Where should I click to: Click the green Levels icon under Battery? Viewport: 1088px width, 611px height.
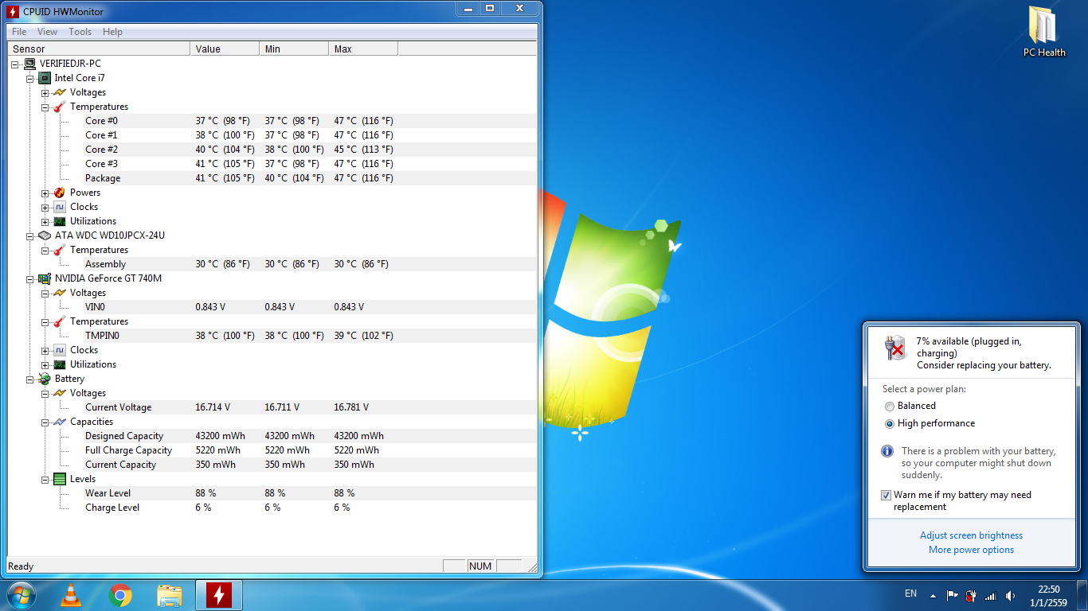point(60,479)
